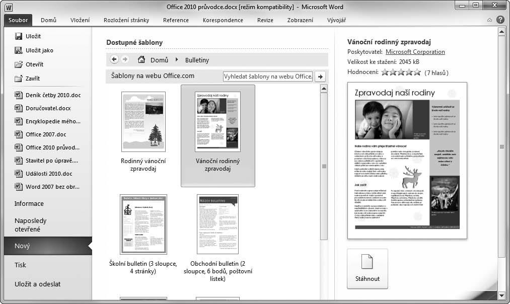Click the preview pane scroll-up arrow
Image resolution: width=510 pixels, height=304 pixels.
[x=501, y=32]
